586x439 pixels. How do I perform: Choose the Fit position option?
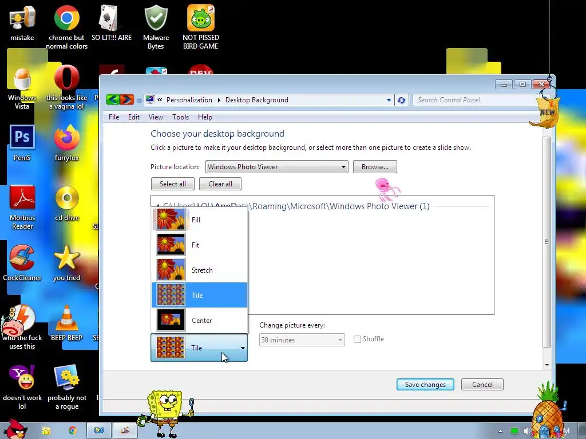click(199, 245)
